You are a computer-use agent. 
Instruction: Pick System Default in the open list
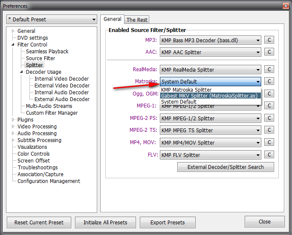coord(179,102)
